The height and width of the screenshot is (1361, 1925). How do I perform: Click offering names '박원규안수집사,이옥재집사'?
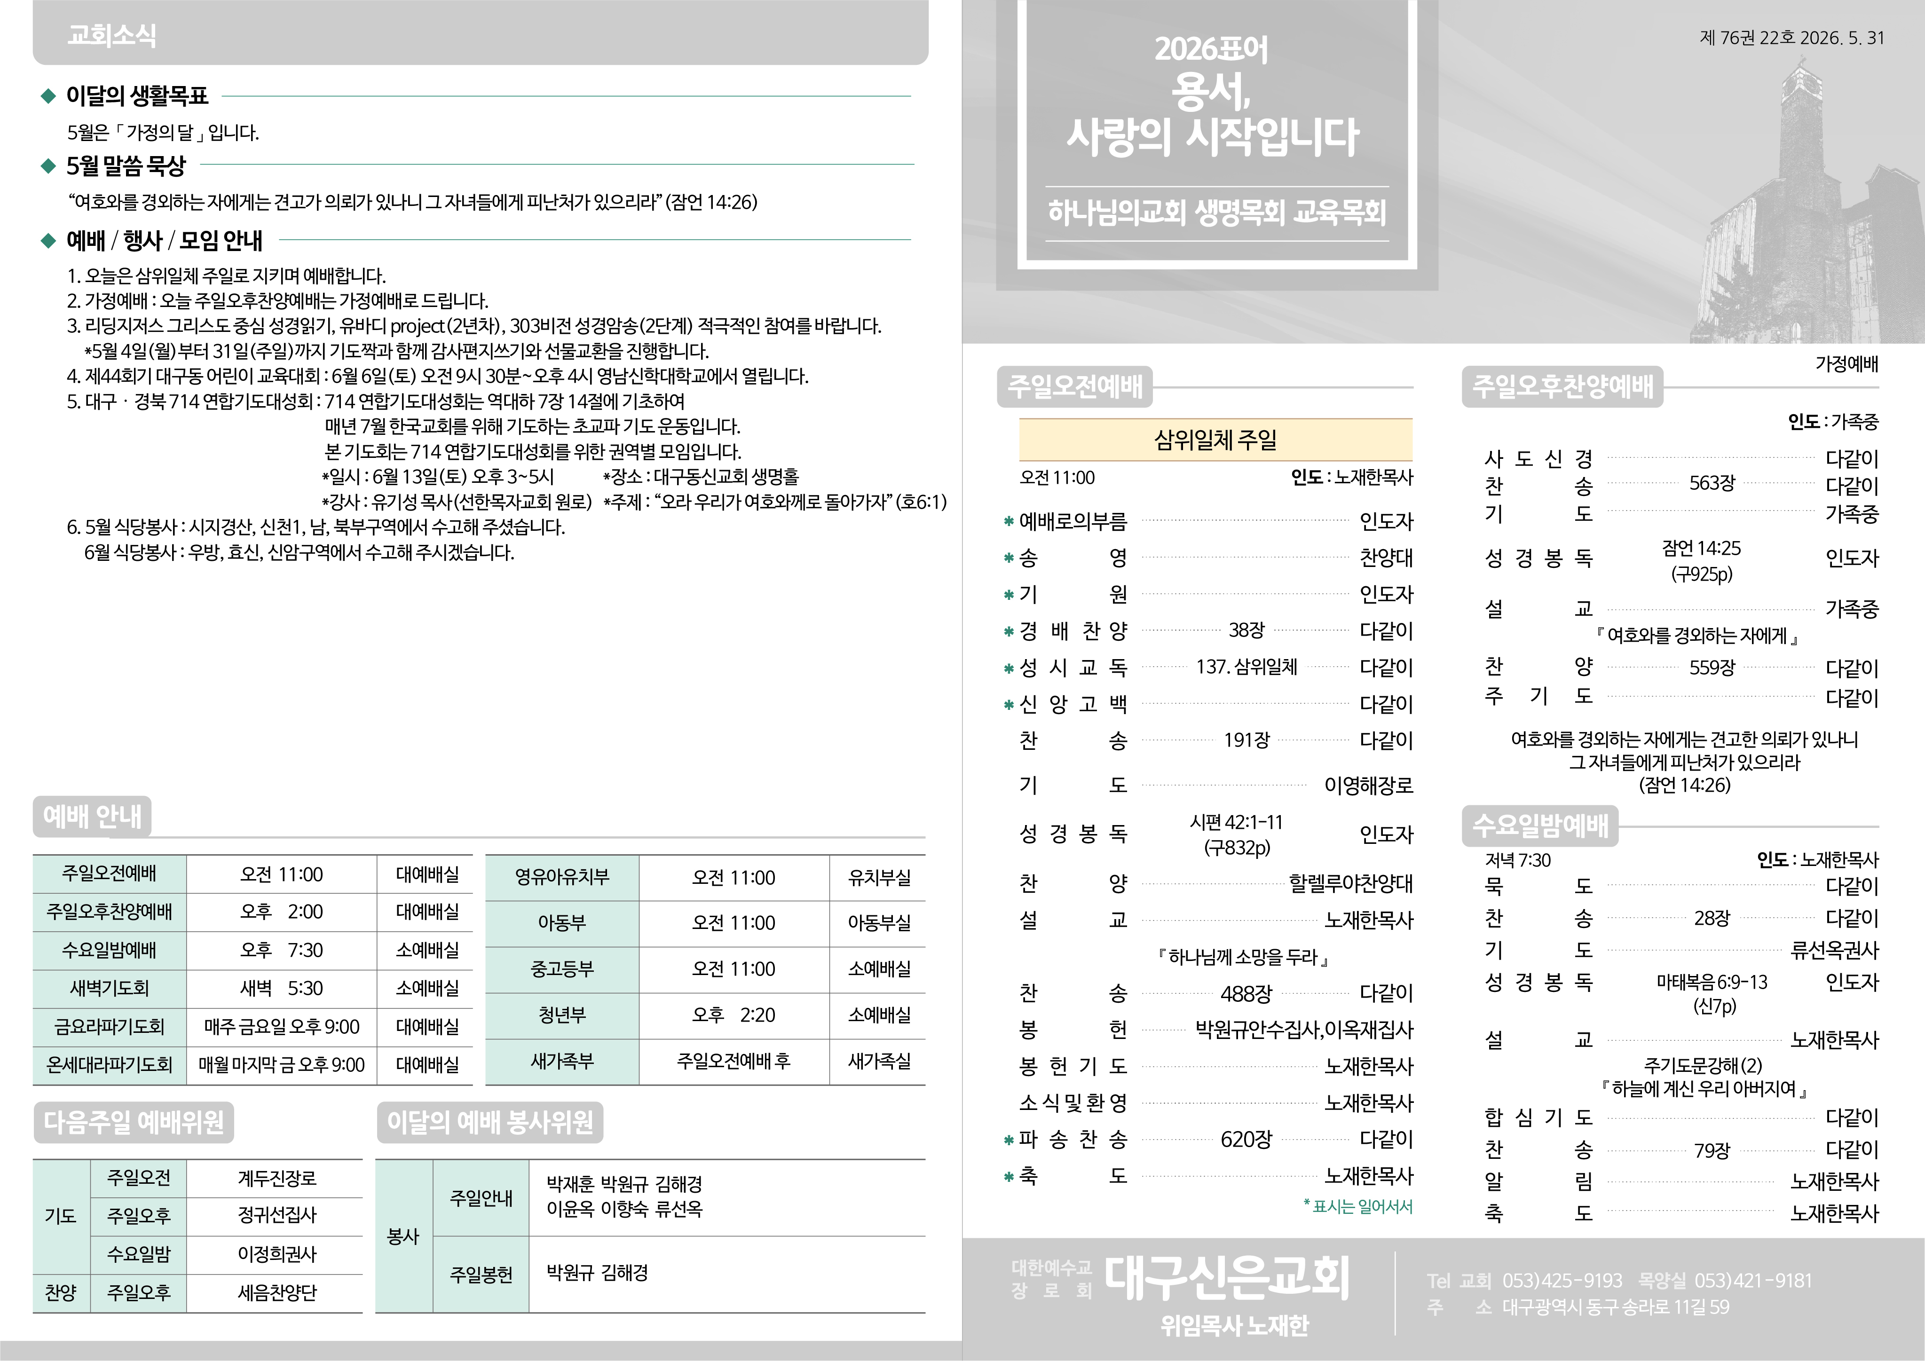1305,1030
